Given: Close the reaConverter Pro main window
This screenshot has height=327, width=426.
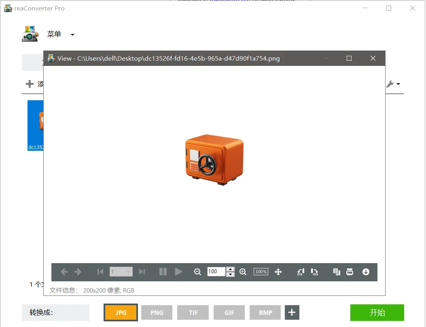Looking at the screenshot, I should click(x=413, y=8).
